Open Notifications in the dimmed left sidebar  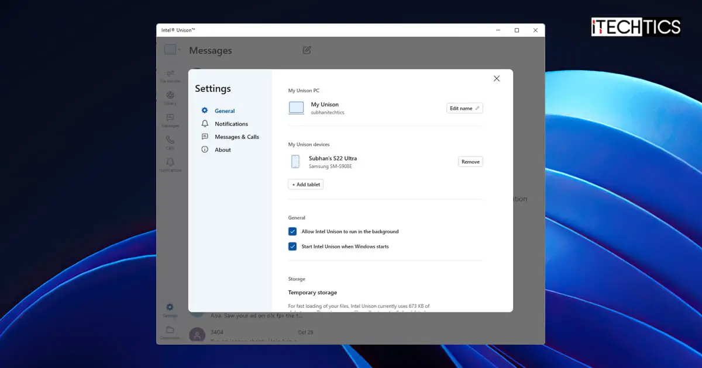point(170,165)
